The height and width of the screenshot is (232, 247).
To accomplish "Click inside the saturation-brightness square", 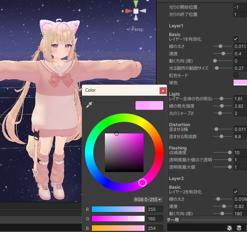I will tap(124, 153).
